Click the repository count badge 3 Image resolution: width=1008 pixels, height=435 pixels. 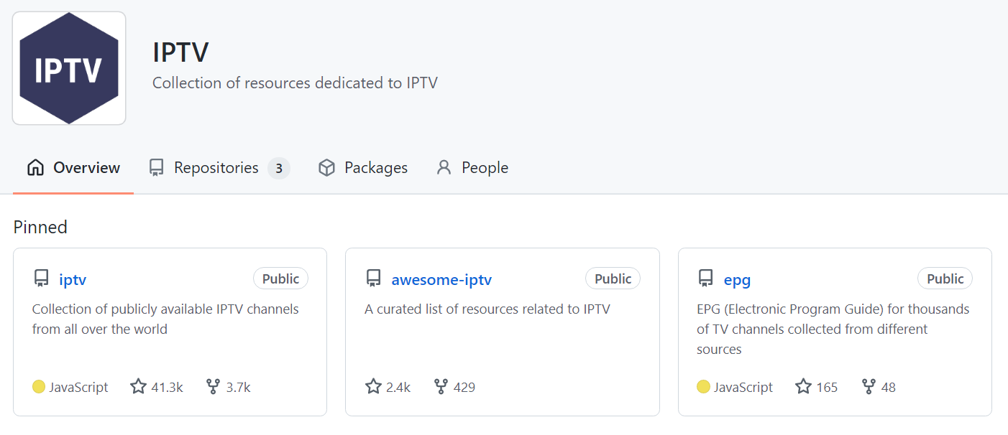(279, 169)
